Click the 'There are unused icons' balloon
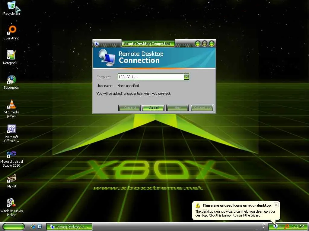The image size is (309, 231). pos(236,210)
